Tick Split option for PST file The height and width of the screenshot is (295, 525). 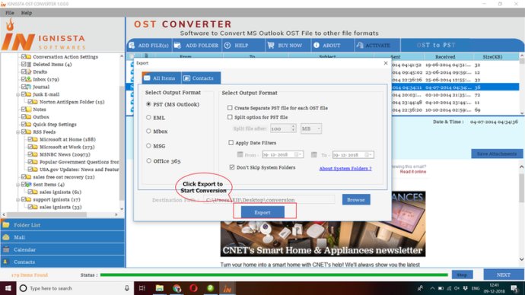[x=230, y=117]
